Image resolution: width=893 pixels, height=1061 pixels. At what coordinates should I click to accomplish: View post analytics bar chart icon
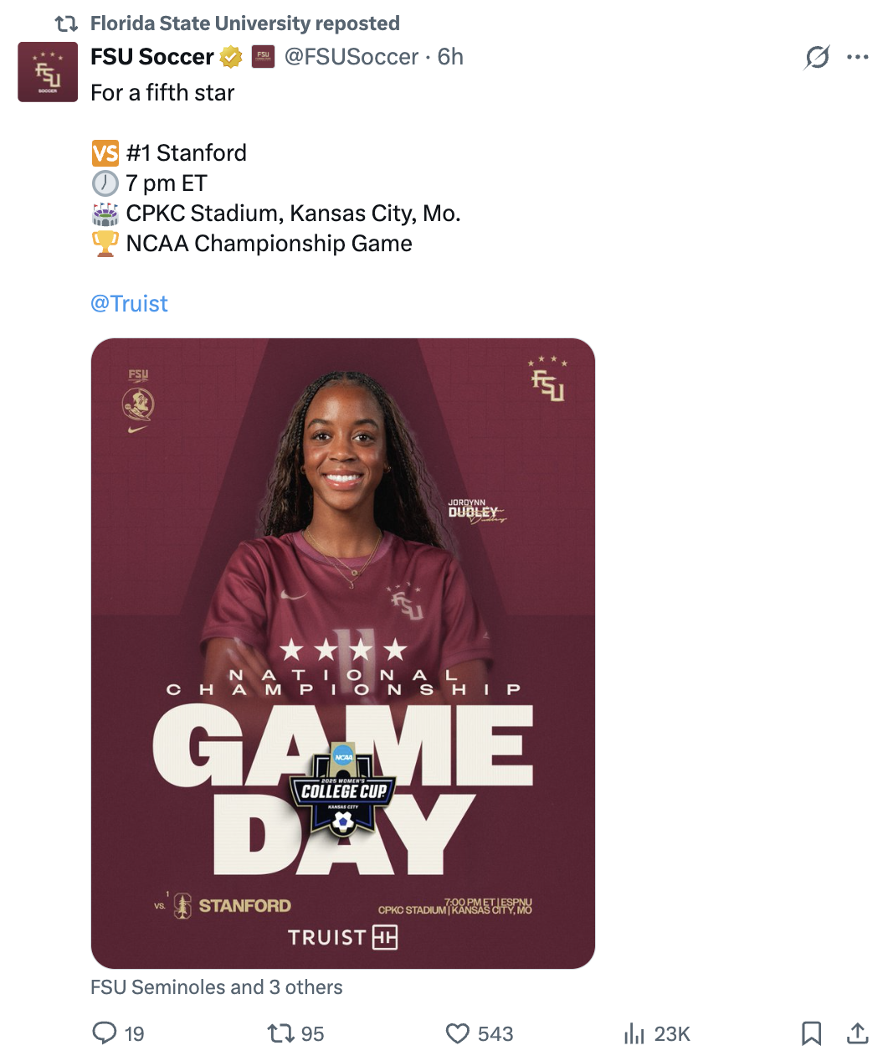coord(634,1034)
